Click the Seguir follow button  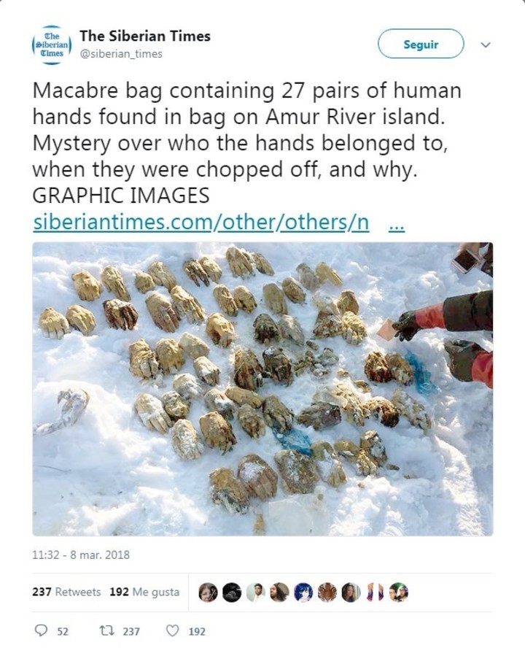coord(421,44)
